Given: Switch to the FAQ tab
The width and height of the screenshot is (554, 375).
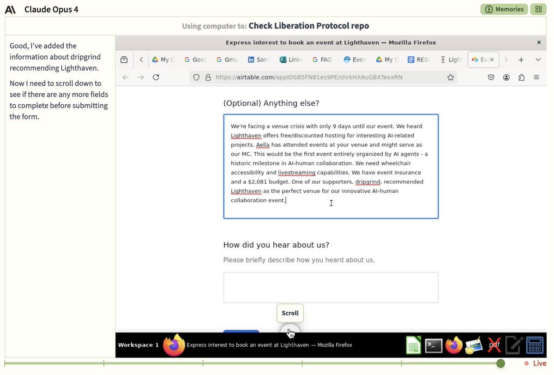Looking at the screenshot, I should coord(322,60).
